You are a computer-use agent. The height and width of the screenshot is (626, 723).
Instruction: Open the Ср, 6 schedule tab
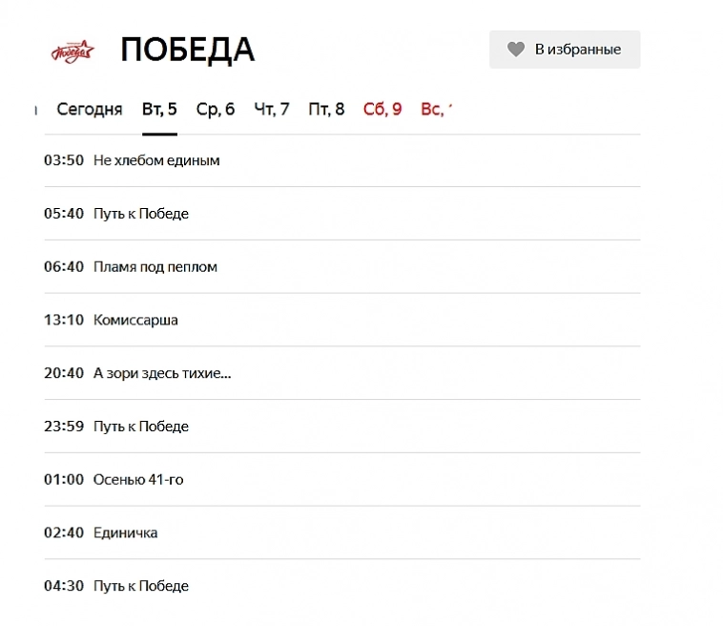click(216, 109)
